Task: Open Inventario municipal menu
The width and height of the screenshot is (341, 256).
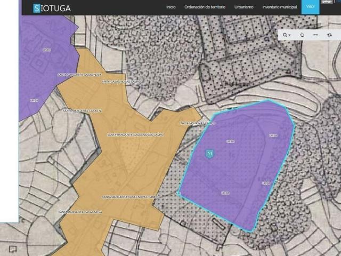Action: (280, 7)
